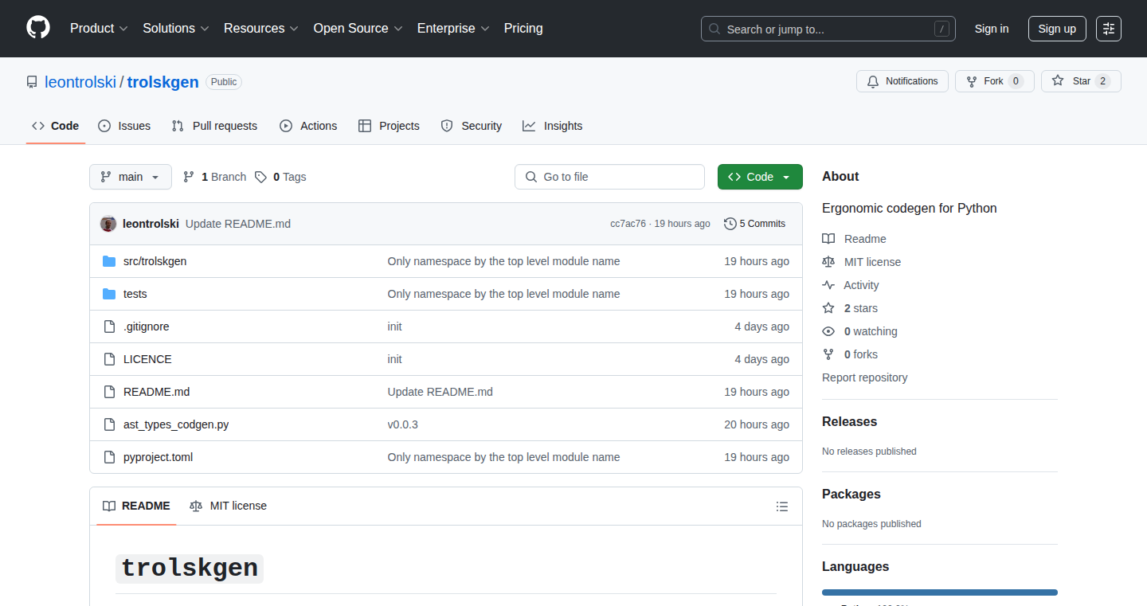Click leontrolski's avatar in commit row
The width and height of the screenshot is (1147, 606).
(x=108, y=224)
